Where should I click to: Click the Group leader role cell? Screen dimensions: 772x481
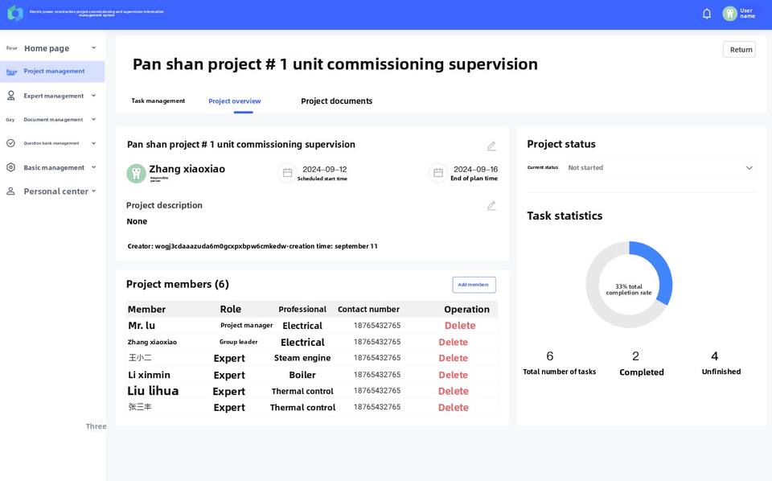pos(238,342)
